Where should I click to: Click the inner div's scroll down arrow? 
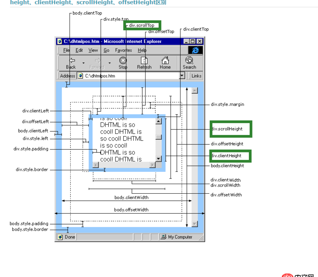(159, 159)
